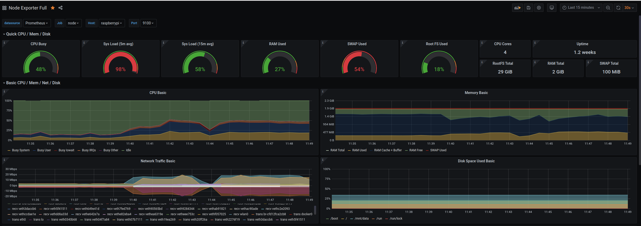Collapse Basic CPU / Mem / Net / Disk row

click(32, 83)
